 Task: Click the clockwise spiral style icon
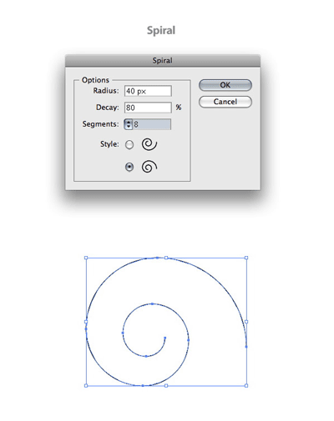[x=149, y=167]
